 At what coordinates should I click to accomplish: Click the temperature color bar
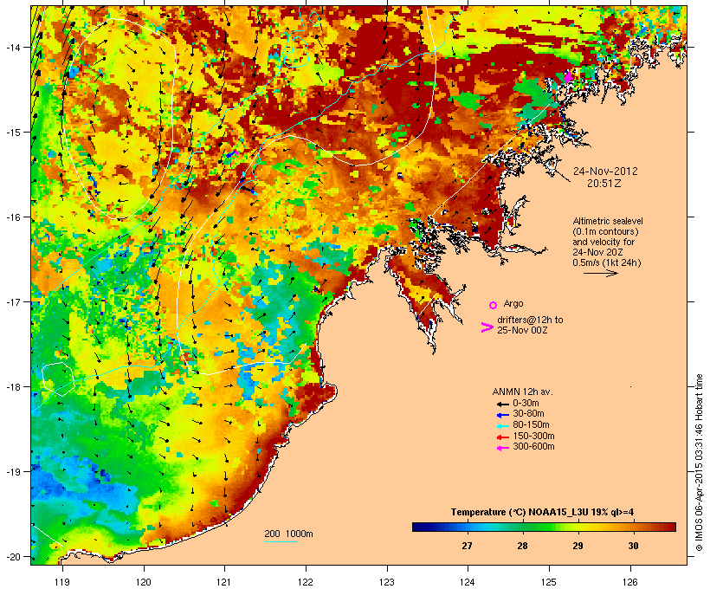544,527
